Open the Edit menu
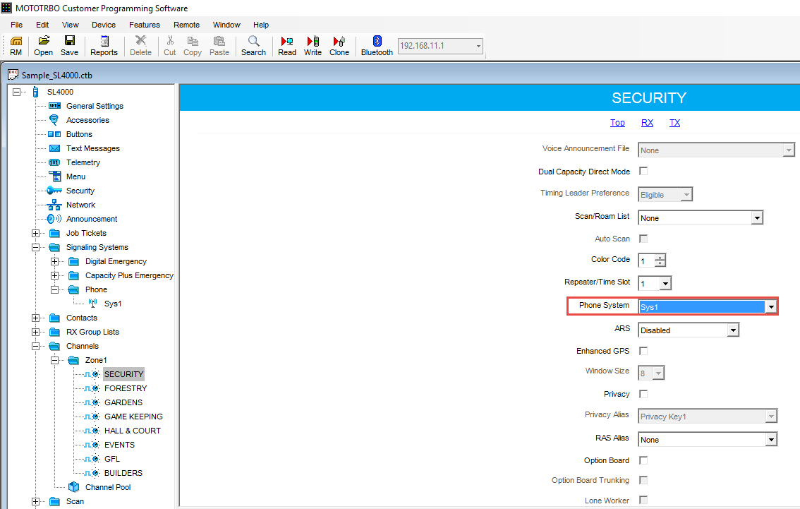 point(42,25)
